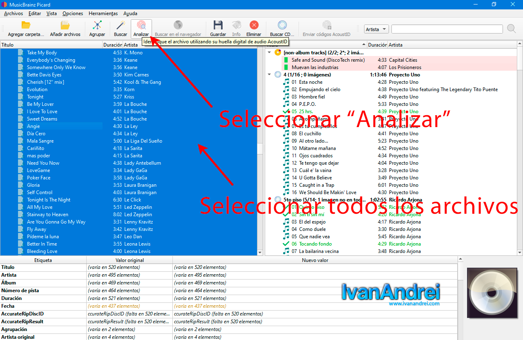The height and width of the screenshot is (340, 523).
Task: Click the Título tag row
Action: (x=229, y=267)
